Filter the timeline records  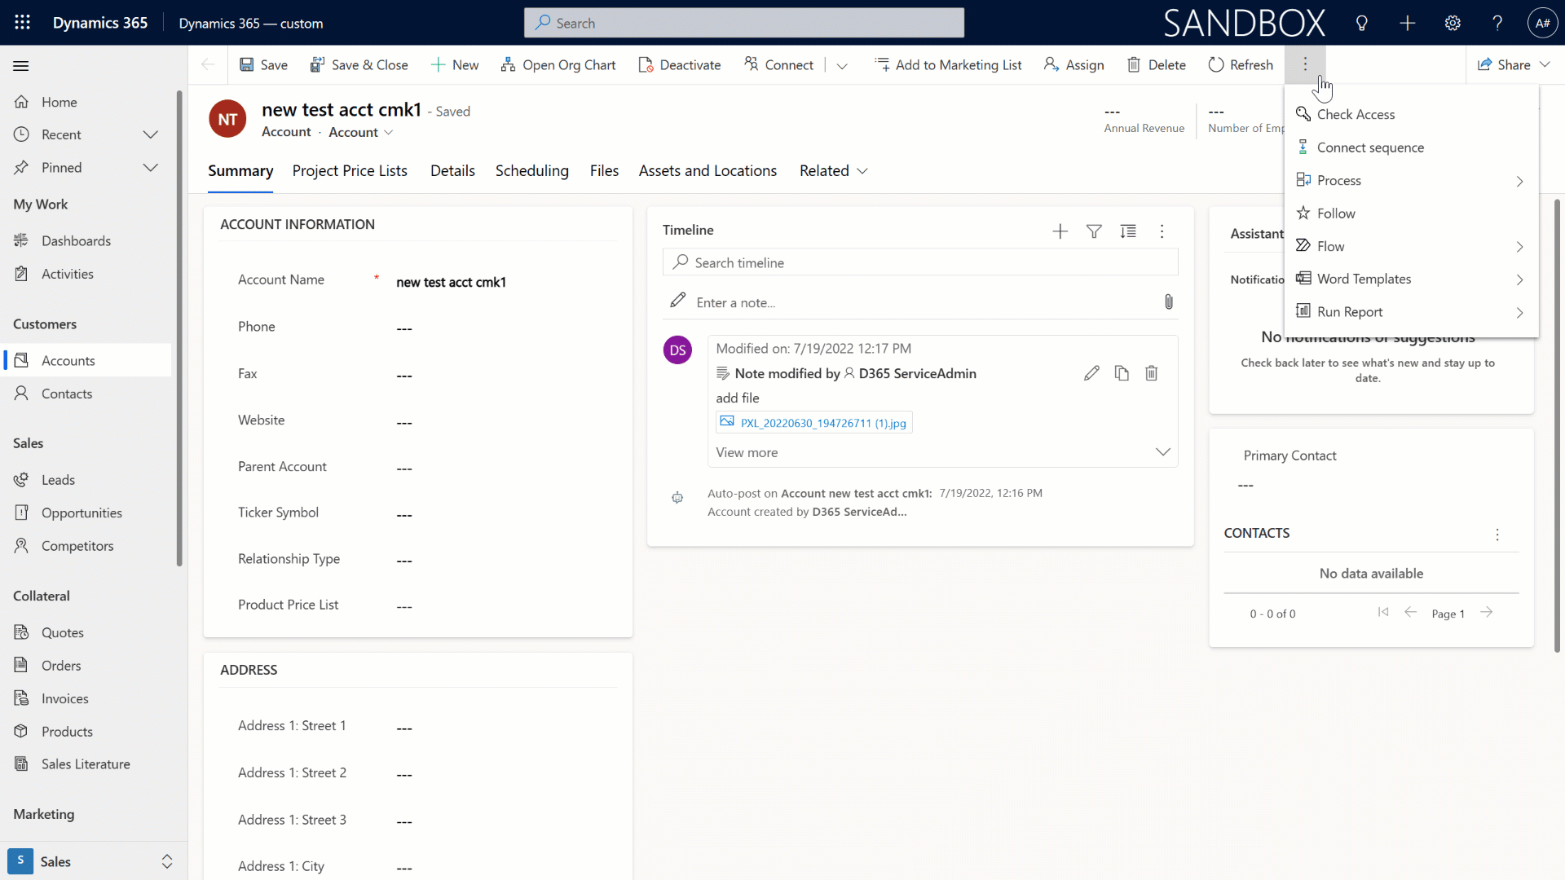1094,231
